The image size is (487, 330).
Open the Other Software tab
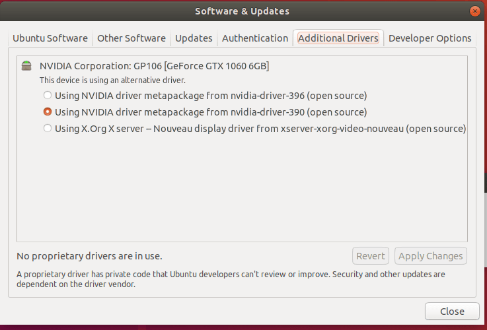[x=131, y=38]
